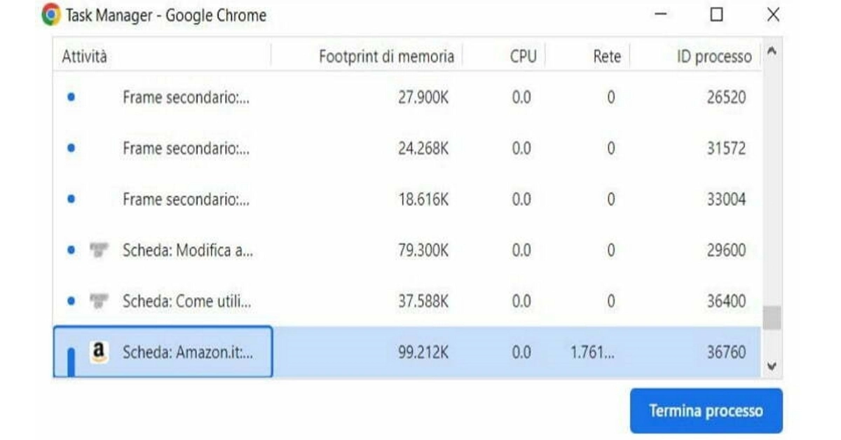Click favicon of Scheda: Modifica row
The height and width of the screenshot is (440, 841).
pos(99,250)
